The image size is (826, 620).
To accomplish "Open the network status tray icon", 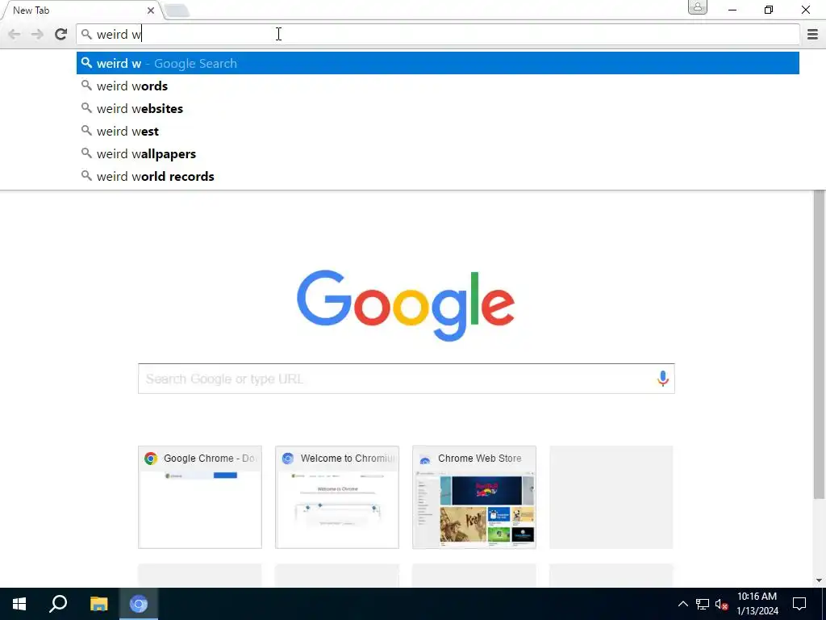I will click(703, 604).
